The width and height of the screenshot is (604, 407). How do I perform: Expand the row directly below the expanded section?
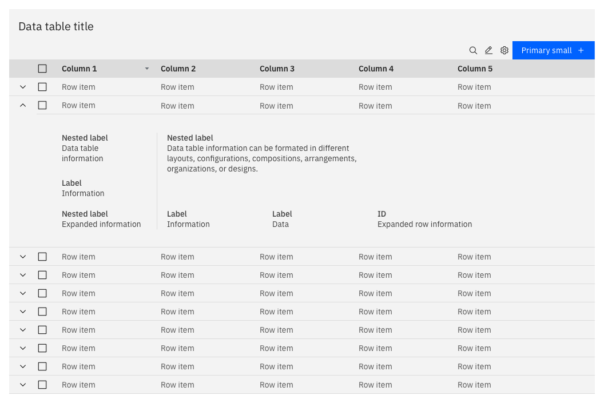(x=22, y=257)
